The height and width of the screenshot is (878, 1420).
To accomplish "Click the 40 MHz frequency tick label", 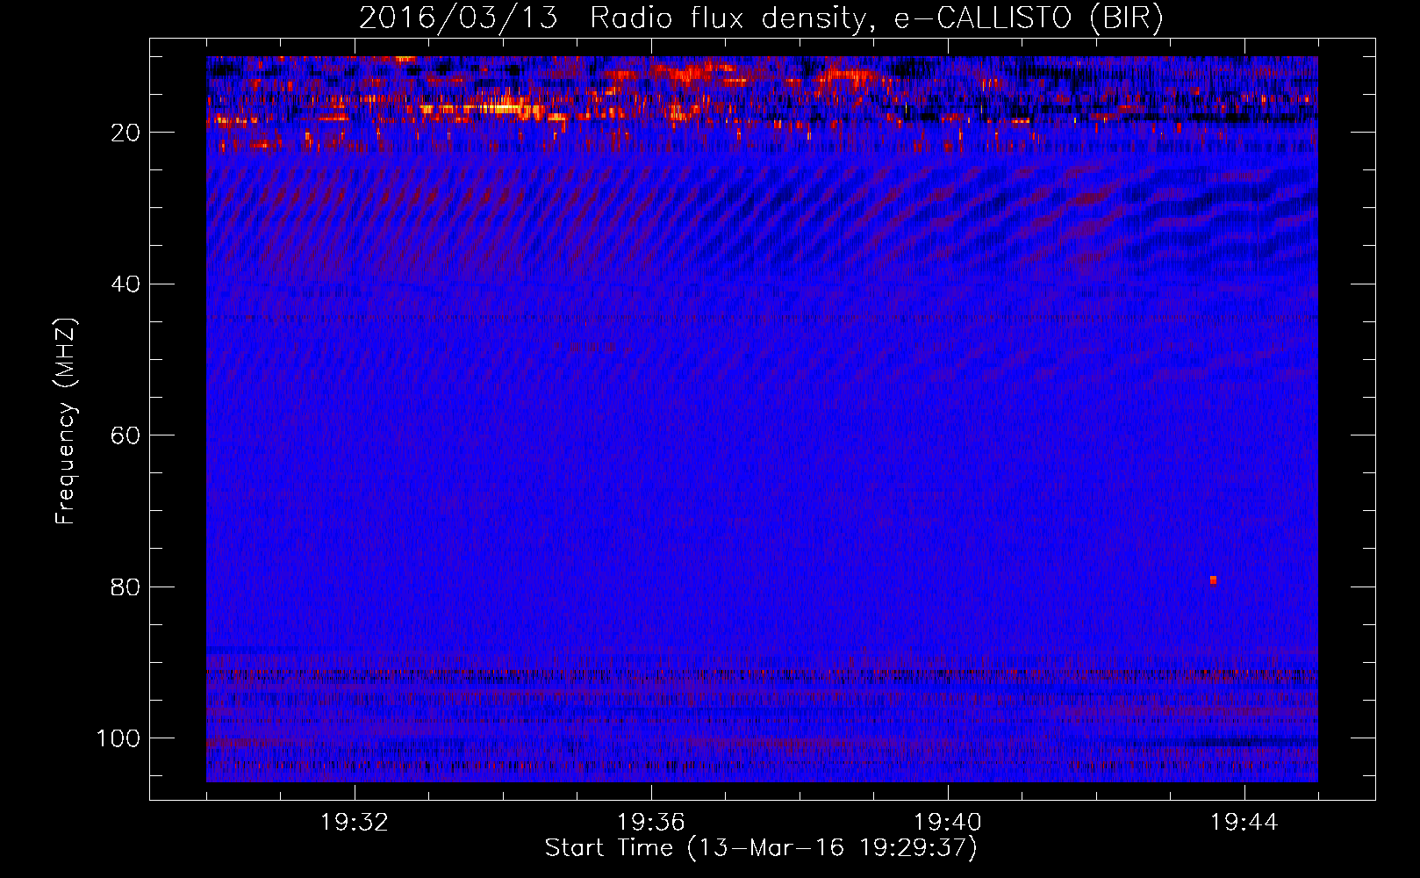I will coord(126,284).
